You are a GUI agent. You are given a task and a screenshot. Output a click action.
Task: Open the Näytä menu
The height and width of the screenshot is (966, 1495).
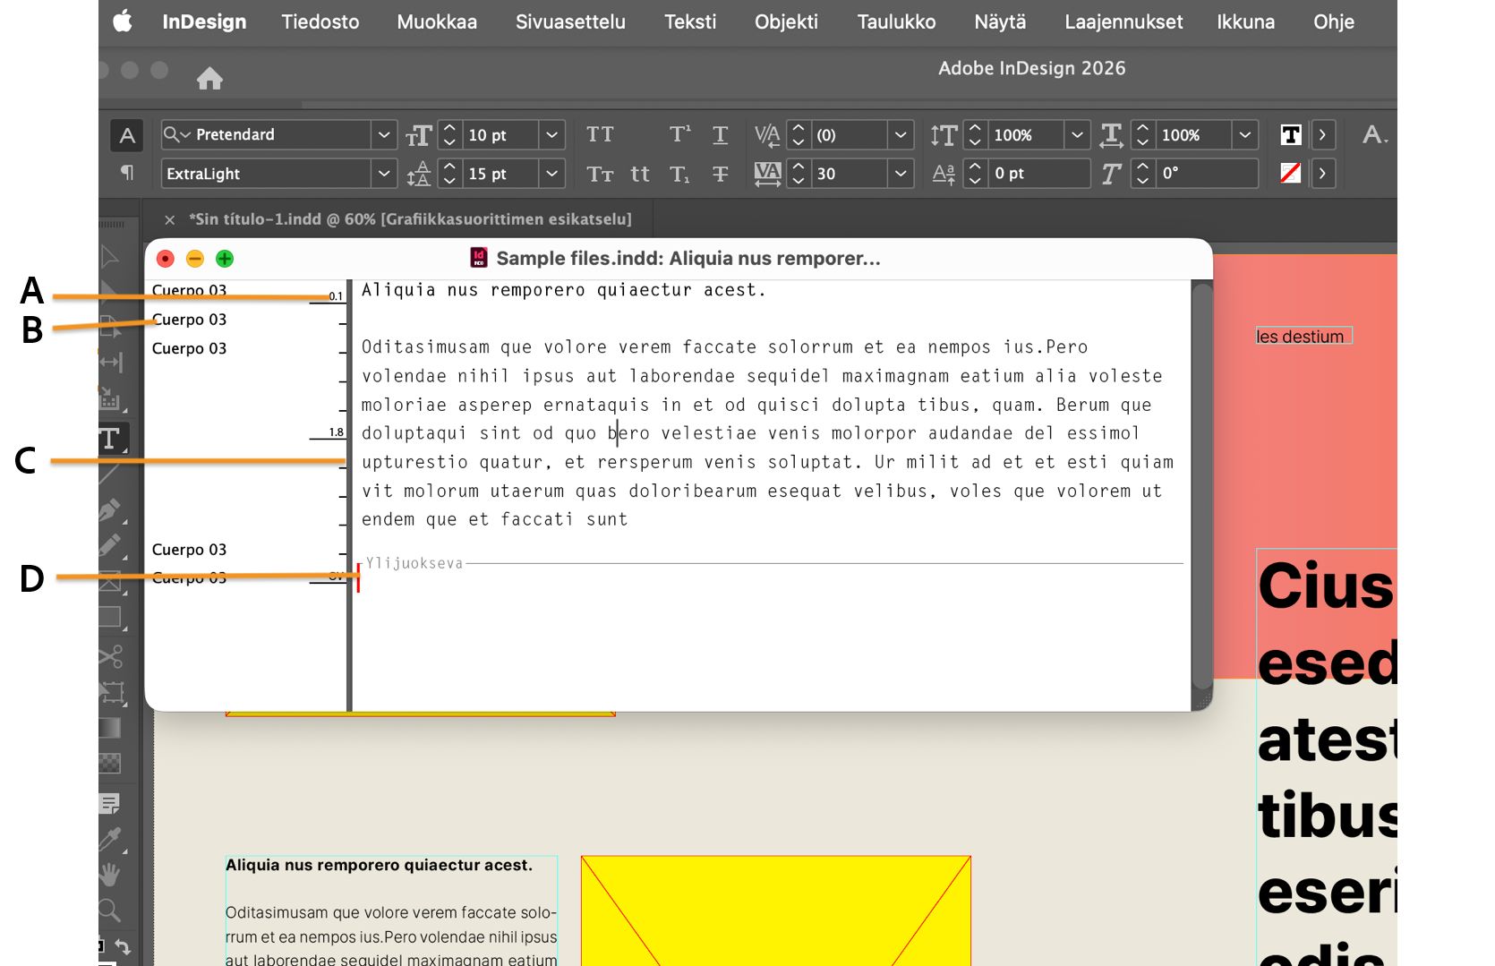1000,21
